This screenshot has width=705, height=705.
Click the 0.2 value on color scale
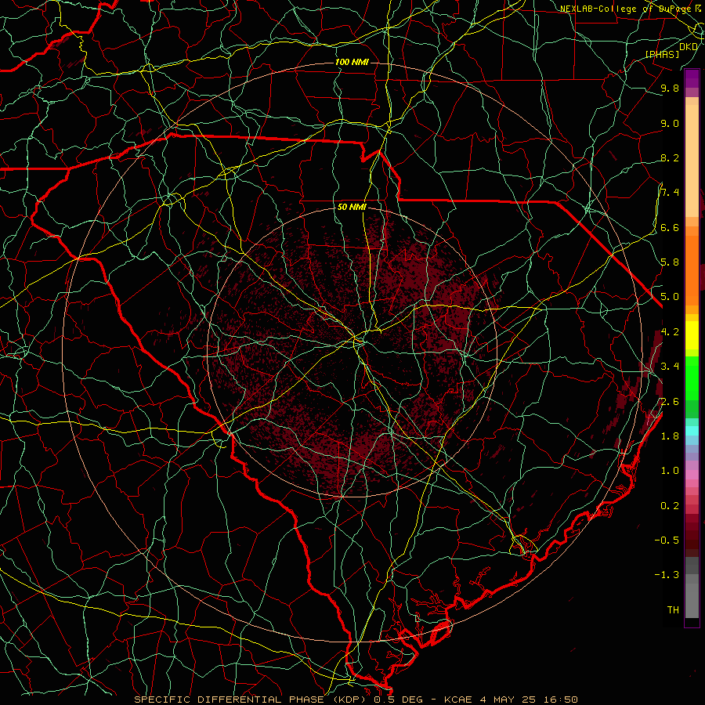670,505
